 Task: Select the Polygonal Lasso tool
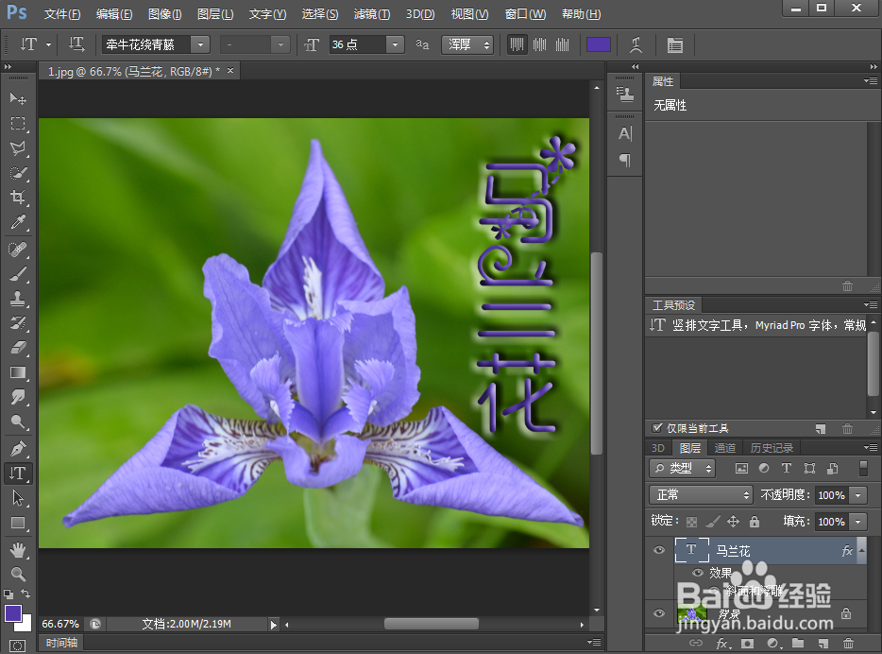point(18,148)
